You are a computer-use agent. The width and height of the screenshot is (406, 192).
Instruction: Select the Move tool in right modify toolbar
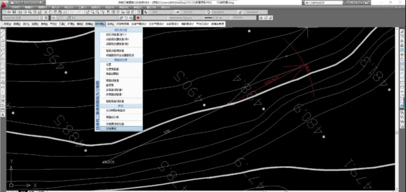[402, 54]
